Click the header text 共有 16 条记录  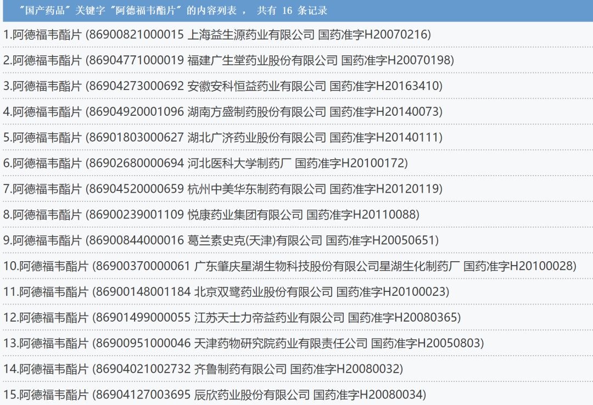292,10
